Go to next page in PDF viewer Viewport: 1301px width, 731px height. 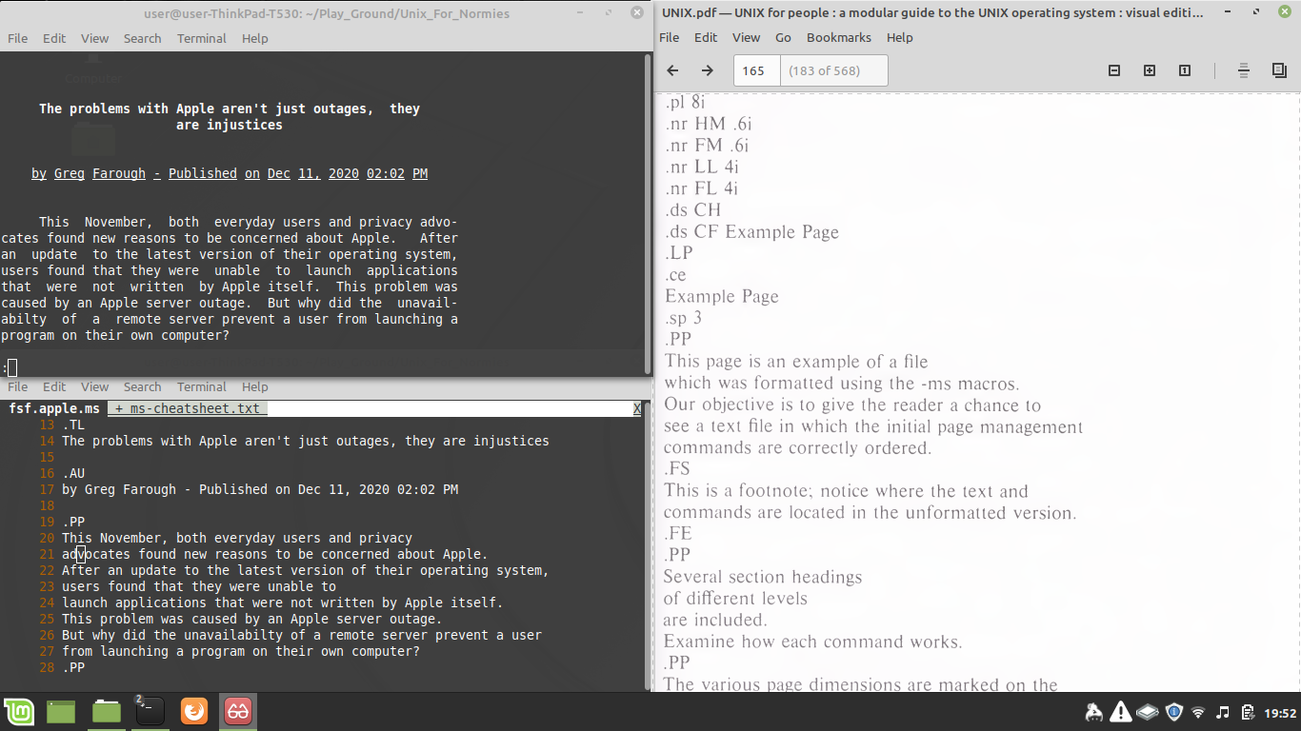coord(707,70)
